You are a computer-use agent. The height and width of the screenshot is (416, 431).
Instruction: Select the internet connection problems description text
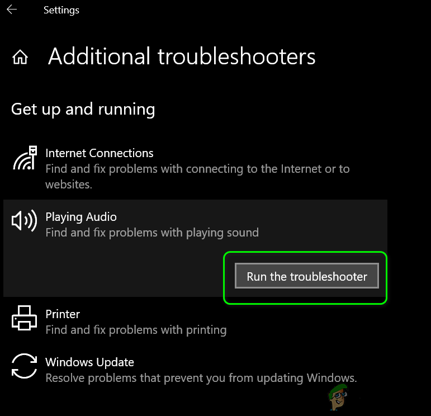click(x=197, y=177)
